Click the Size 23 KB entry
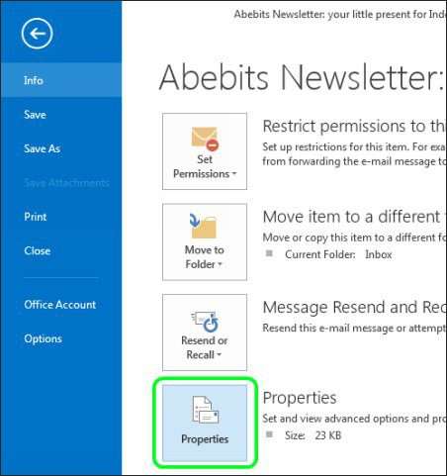This screenshot has height=476, width=447. tap(313, 435)
